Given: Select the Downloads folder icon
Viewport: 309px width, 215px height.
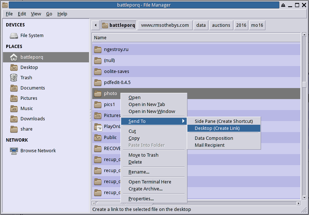Looking at the screenshot, I should [x=14, y=119].
